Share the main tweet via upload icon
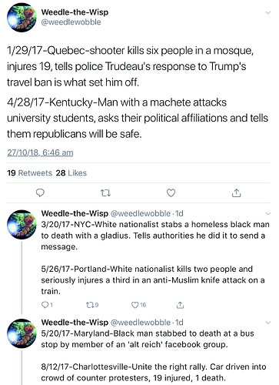 (236, 192)
